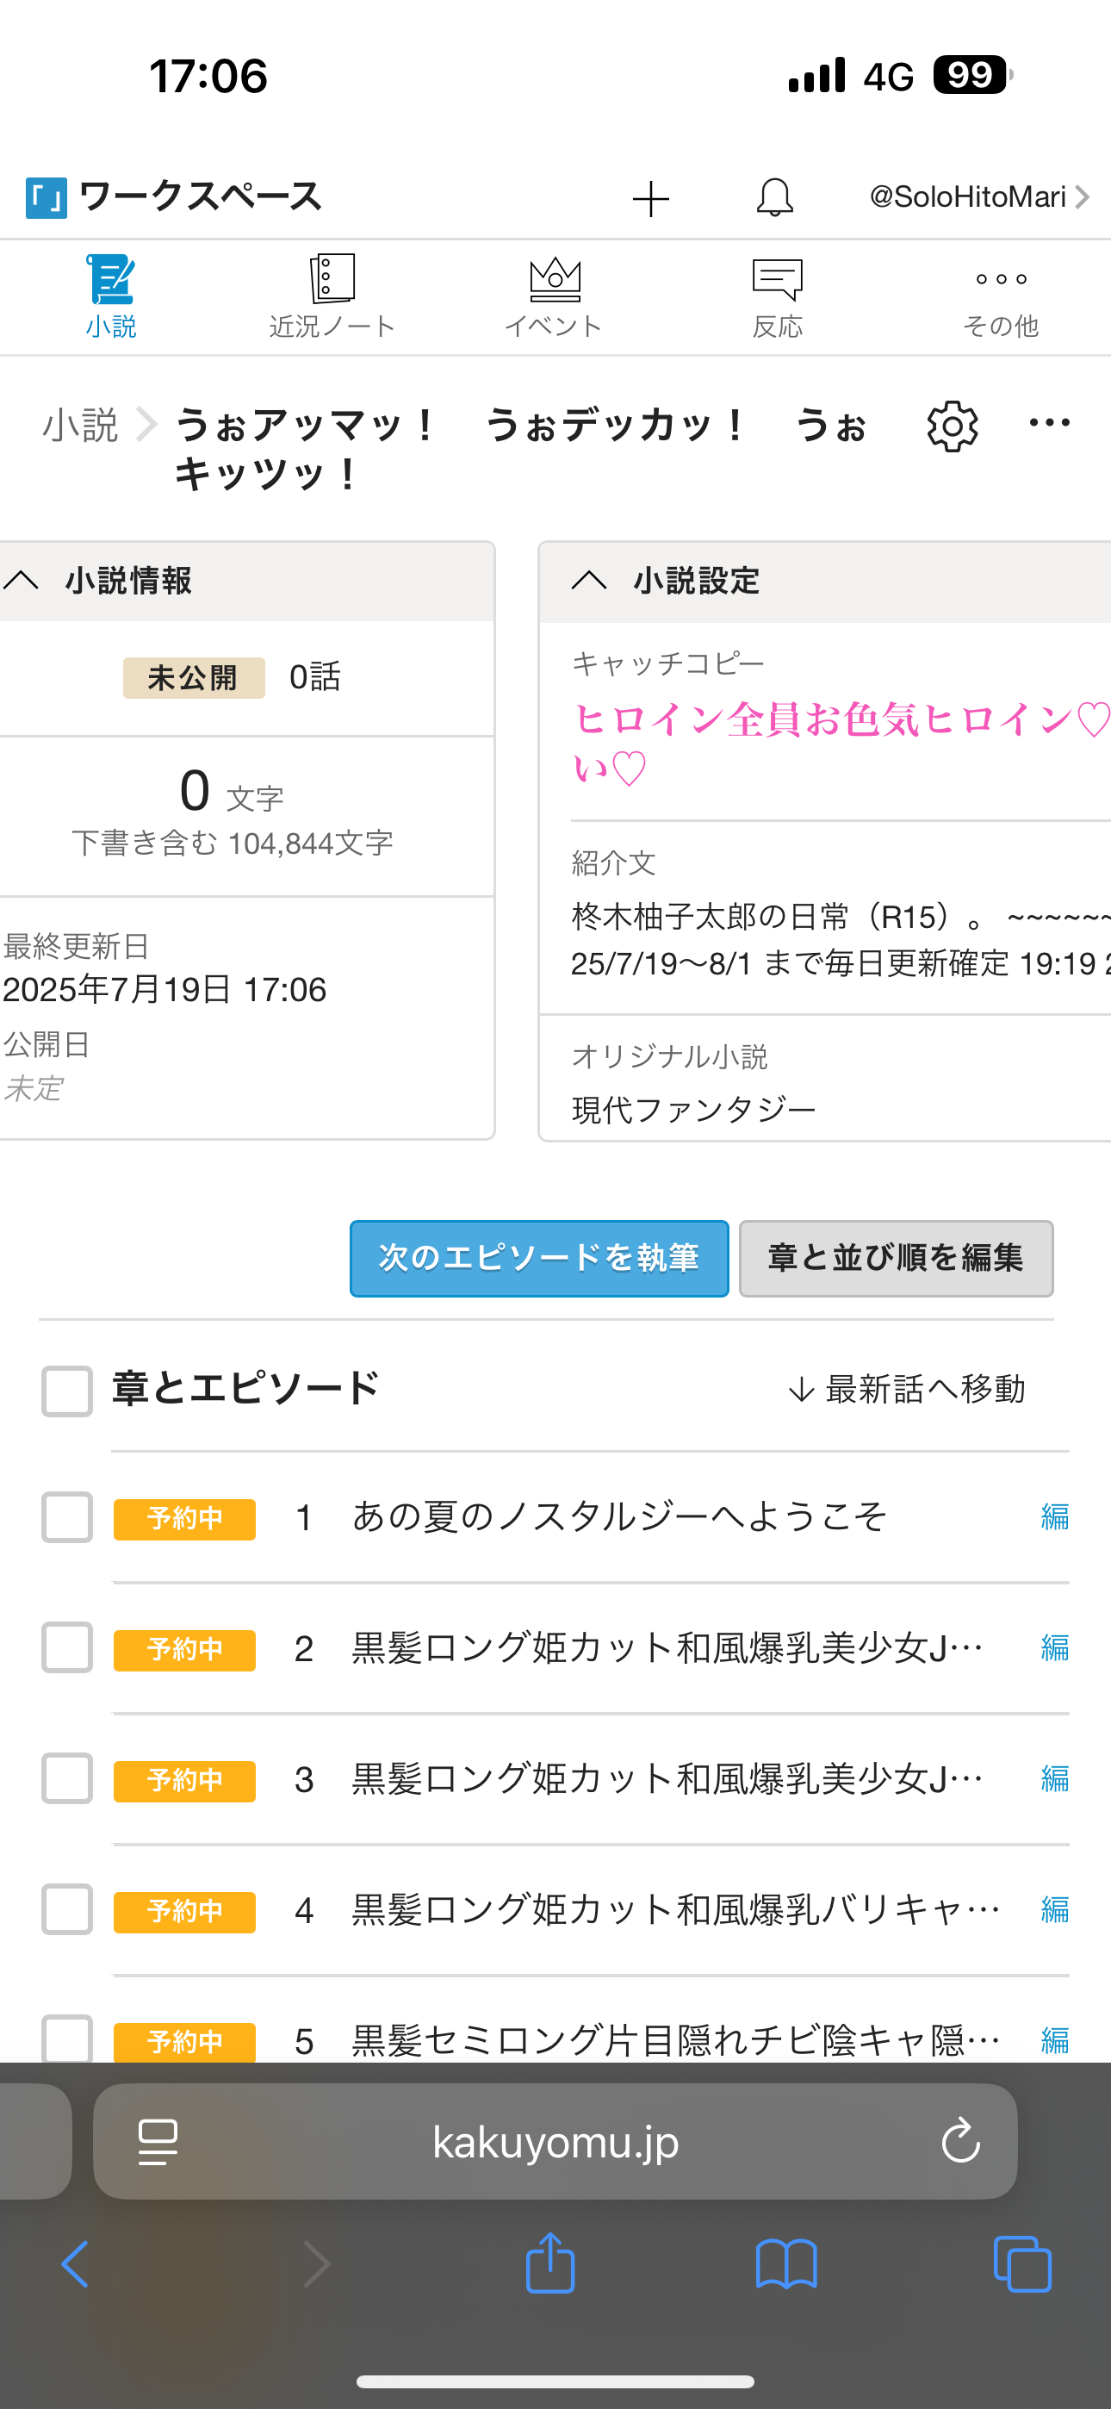Tap the plus icon to create new
This screenshot has width=1111, height=2409.
point(650,198)
